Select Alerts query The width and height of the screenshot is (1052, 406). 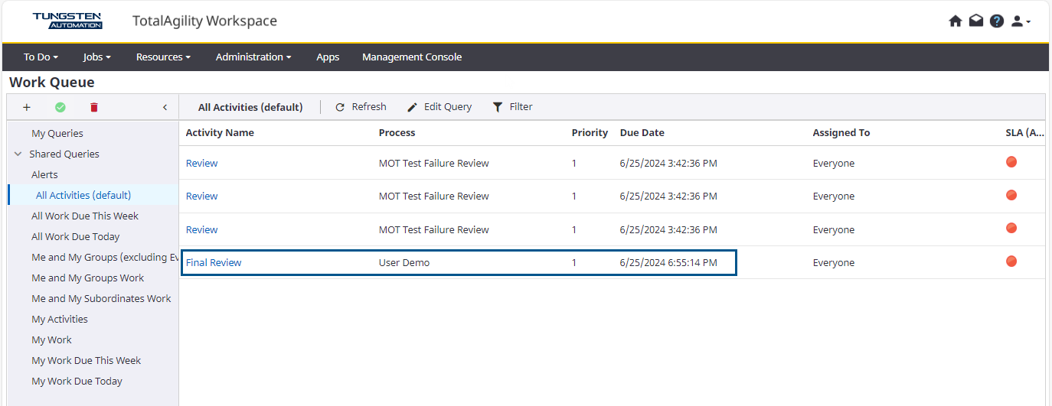point(44,174)
